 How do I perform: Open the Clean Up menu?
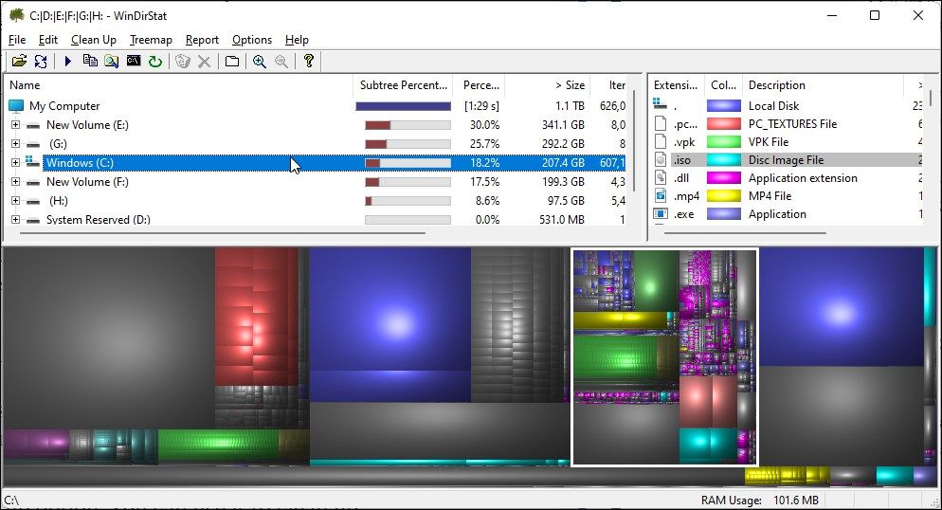(x=94, y=40)
